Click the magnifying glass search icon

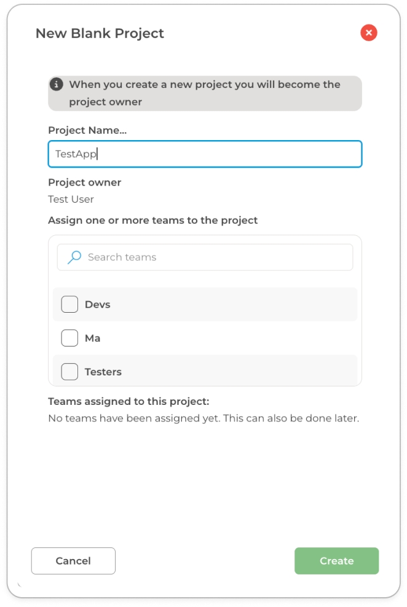(74, 257)
